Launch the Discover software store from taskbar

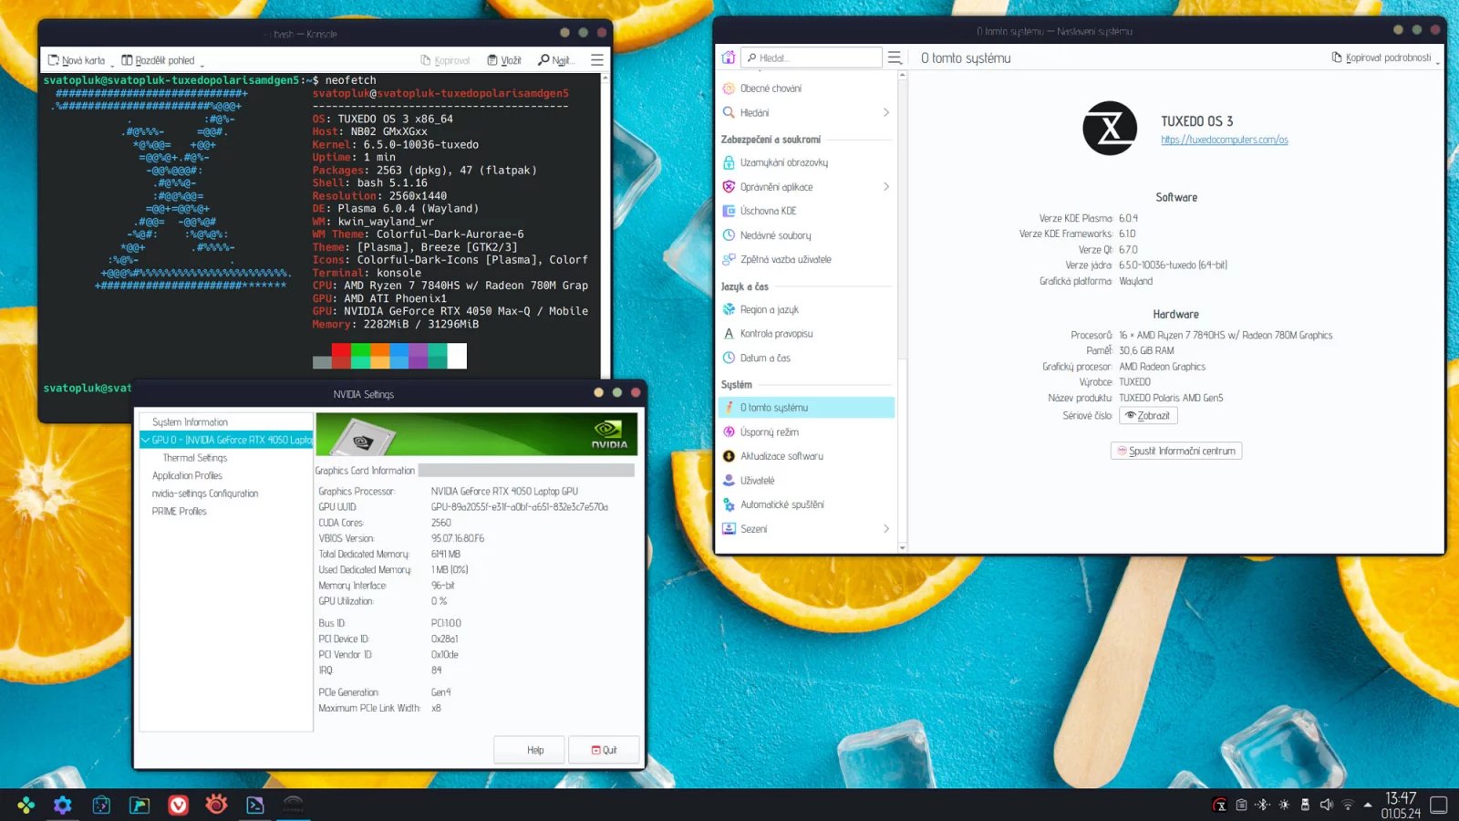(x=101, y=805)
